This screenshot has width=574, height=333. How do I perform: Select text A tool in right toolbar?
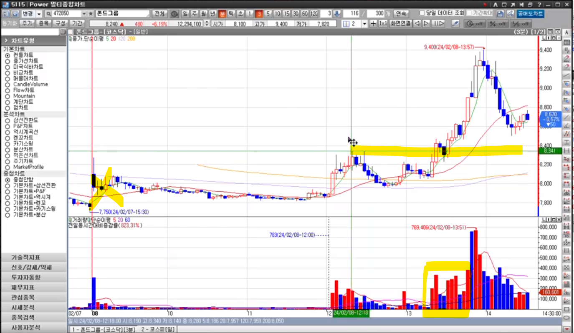[x=566, y=33]
